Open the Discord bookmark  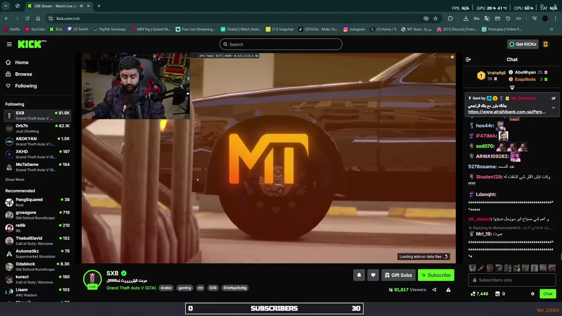click(457, 29)
